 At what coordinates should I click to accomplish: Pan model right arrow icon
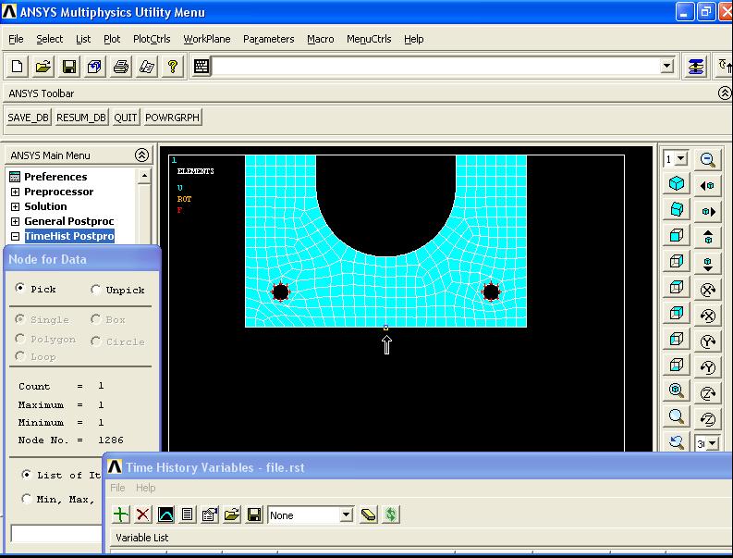click(x=708, y=212)
